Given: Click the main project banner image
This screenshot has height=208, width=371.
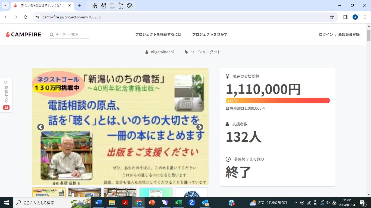Looking at the screenshot, I should (120, 126).
